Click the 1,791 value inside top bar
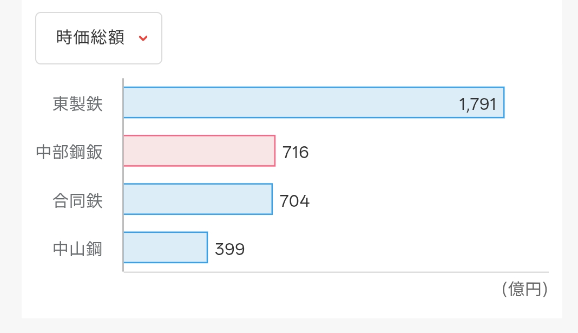The width and height of the screenshot is (578, 333). coord(477,104)
